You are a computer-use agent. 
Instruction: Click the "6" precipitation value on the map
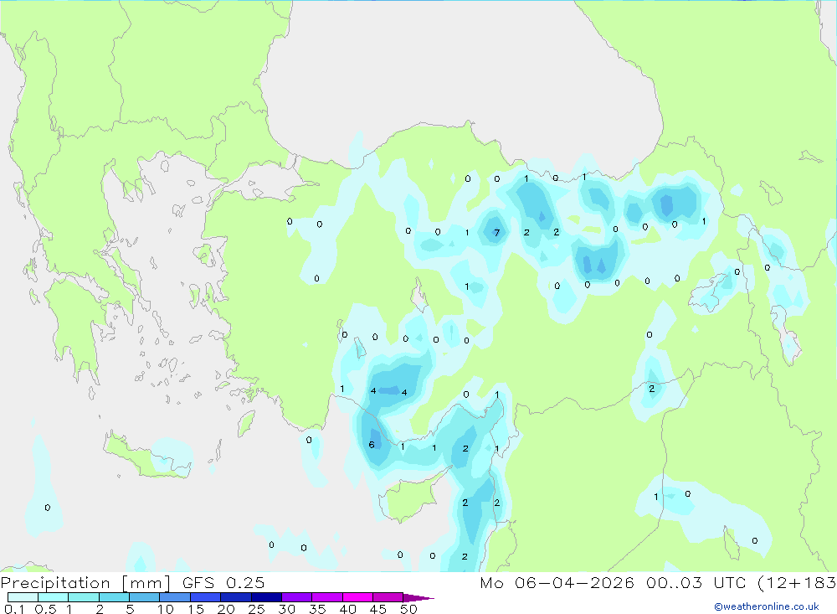[372, 445]
